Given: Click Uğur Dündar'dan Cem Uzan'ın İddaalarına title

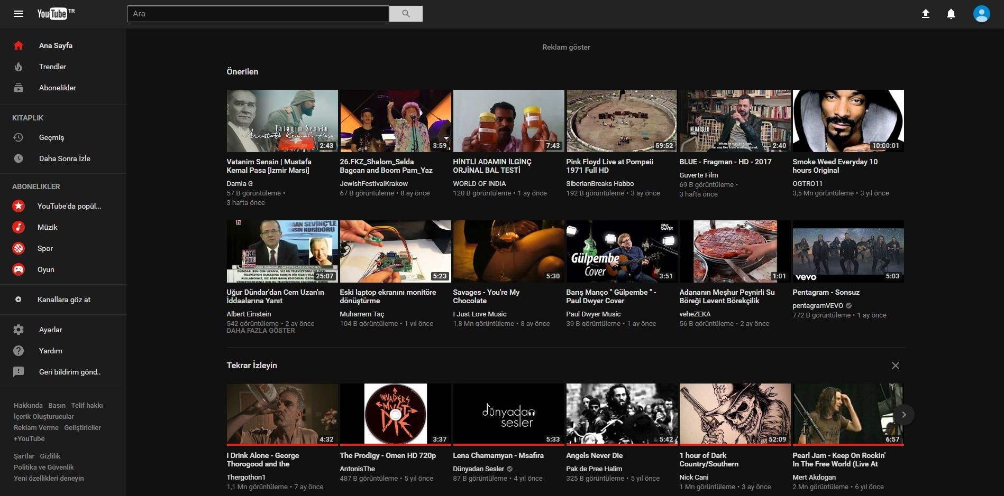Looking at the screenshot, I should click(275, 296).
